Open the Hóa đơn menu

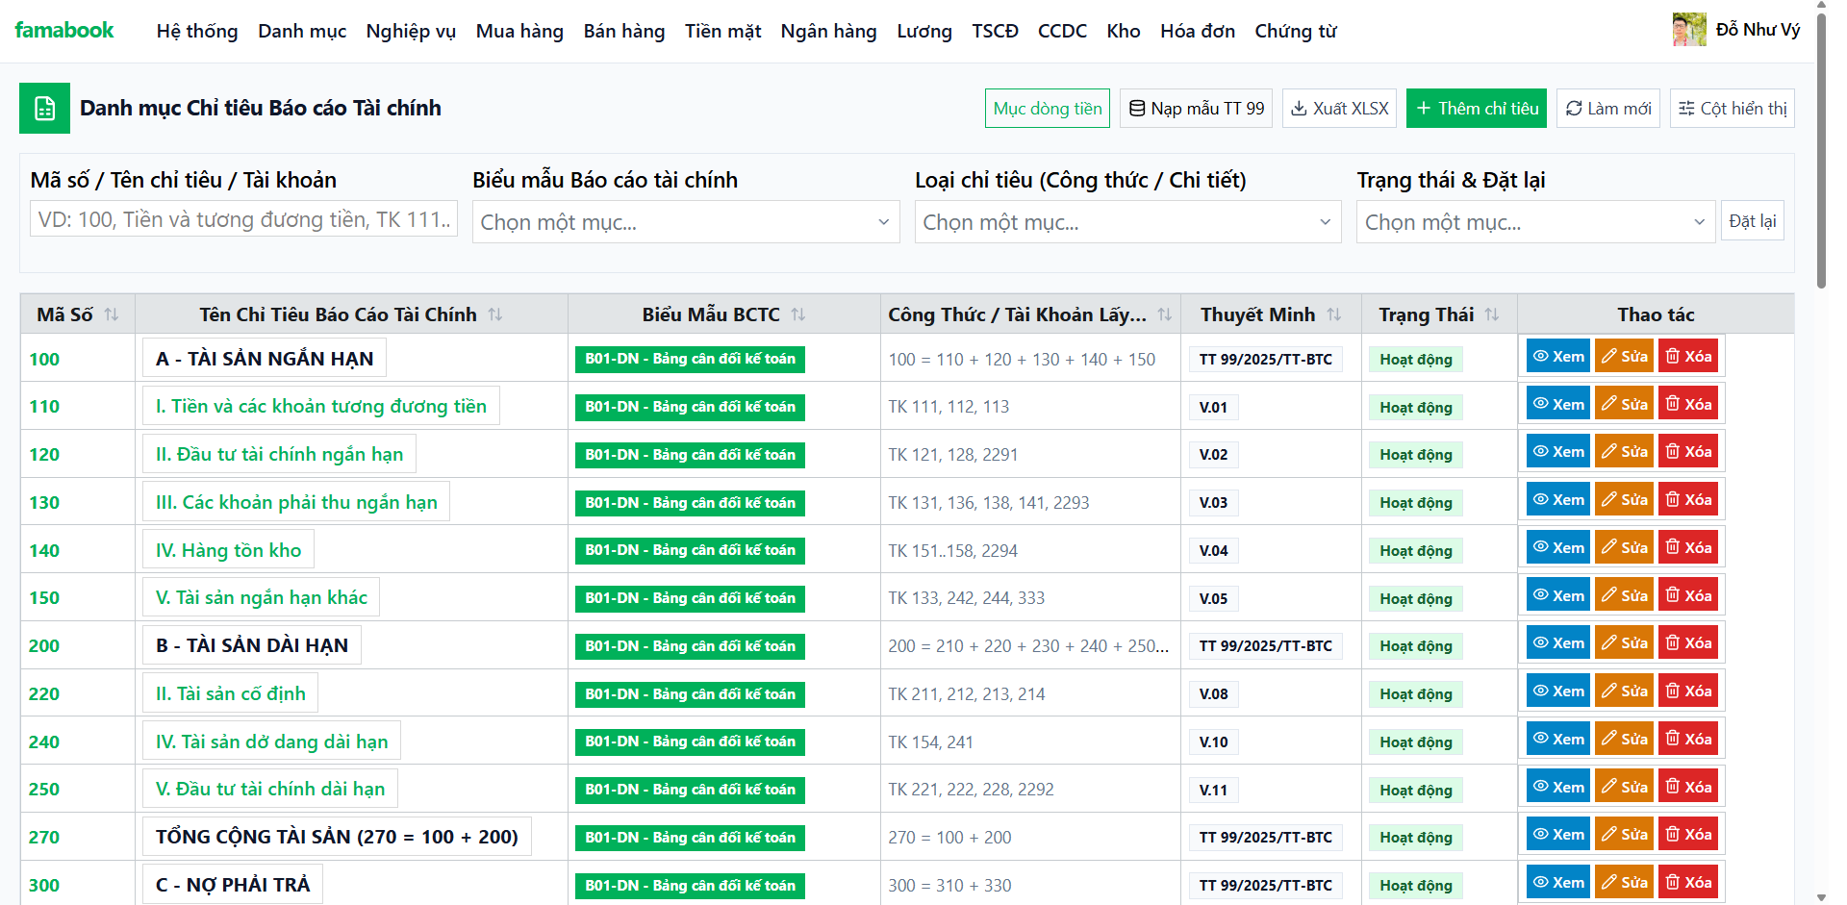(1198, 31)
